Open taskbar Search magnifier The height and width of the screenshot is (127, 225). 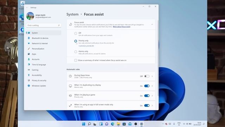(89, 124)
